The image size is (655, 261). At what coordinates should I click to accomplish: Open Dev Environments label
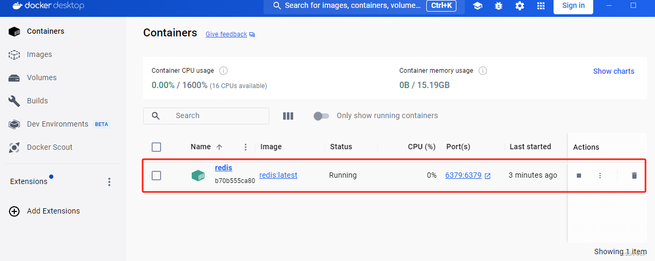[x=58, y=124]
